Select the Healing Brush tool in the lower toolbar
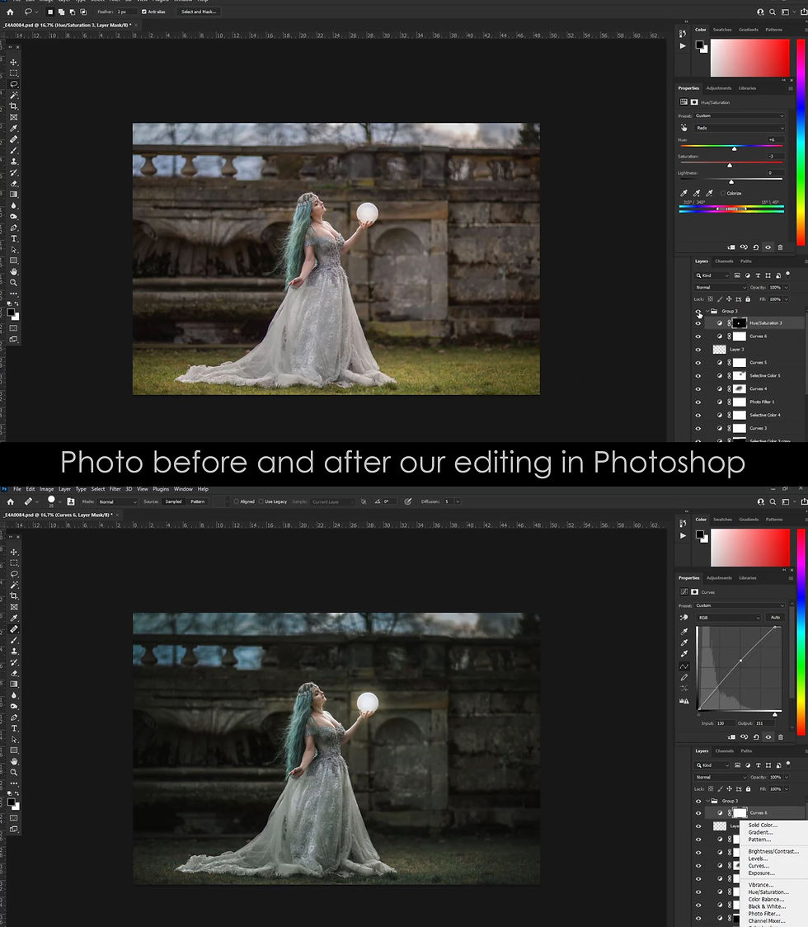The width and height of the screenshot is (808, 927). 13,629
